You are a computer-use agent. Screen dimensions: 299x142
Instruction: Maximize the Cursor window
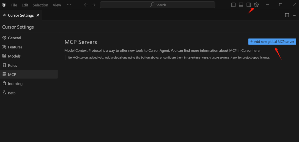coord(281,5)
